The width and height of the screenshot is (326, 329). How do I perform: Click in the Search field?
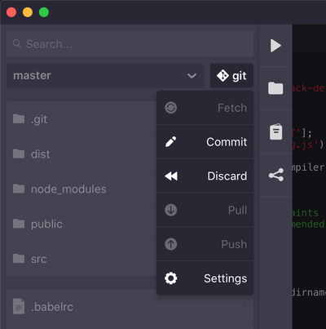[130, 44]
